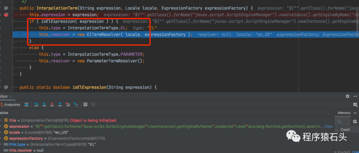Screen dimensions: 359x153
Task: Expand the locale variable node
Action: (1, 132)
